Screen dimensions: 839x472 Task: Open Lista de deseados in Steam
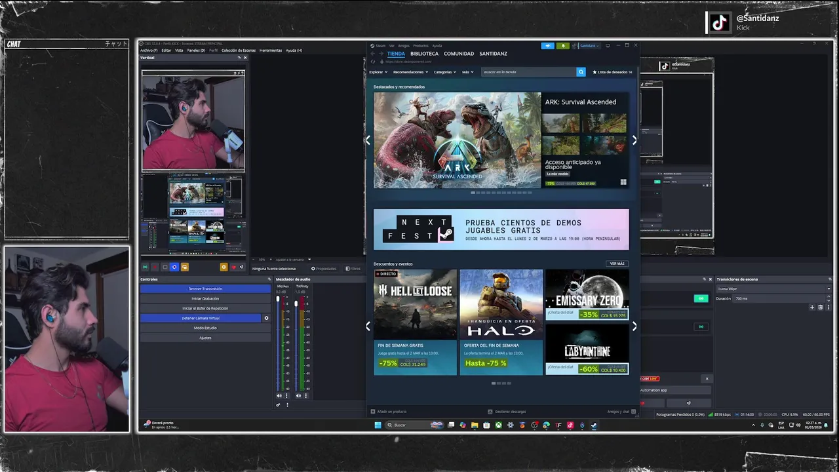(612, 72)
